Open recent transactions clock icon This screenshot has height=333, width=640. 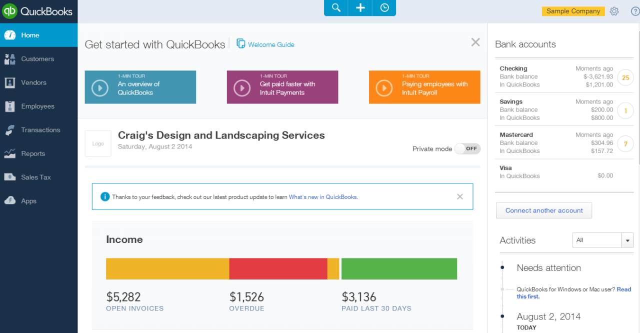(384, 8)
